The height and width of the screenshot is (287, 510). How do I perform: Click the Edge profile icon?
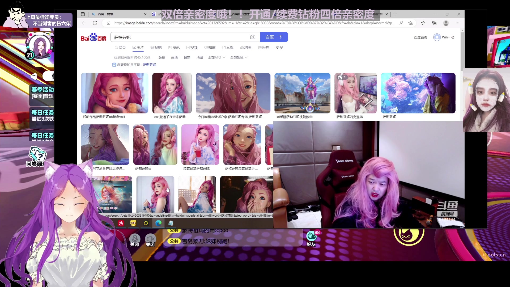click(x=446, y=23)
